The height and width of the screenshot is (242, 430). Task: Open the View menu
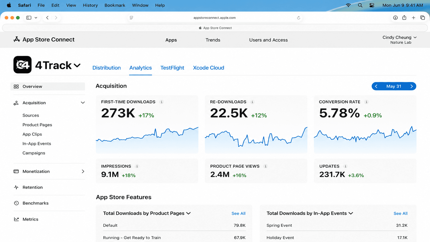[71, 5]
